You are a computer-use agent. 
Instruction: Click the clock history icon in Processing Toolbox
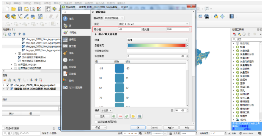(244, 34)
